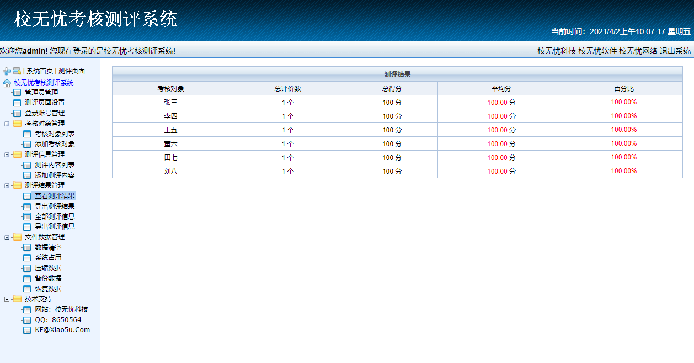Click the folder icon of 测评结果管理
This screenshot has width=694, height=363.
coord(17,185)
